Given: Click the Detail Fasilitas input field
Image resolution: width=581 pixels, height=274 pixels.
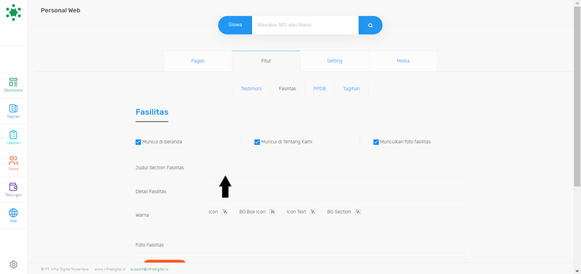Looking at the screenshot, I should point(337,192).
